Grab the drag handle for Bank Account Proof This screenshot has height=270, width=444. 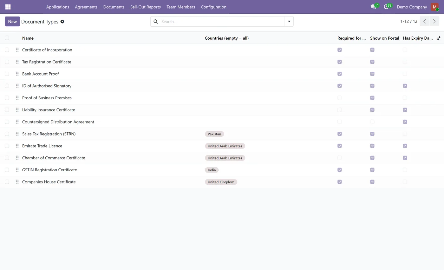click(x=17, y=74)
